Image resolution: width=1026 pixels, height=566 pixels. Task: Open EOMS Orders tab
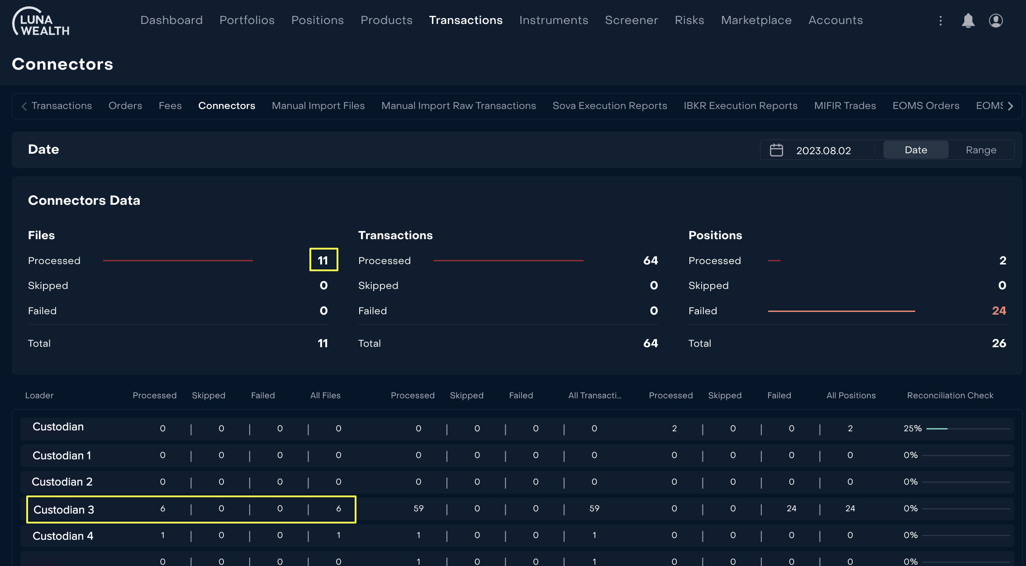(x=926, y=106)
